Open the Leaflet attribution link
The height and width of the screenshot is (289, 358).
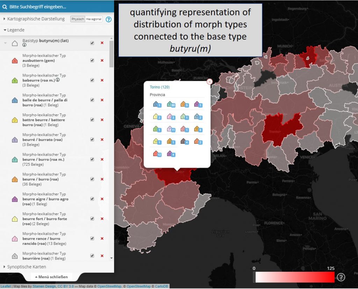(6, 287)
